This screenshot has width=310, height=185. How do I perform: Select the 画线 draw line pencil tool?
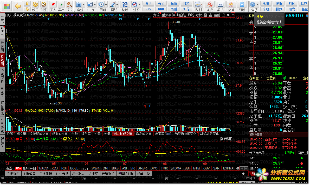(112, 4)
